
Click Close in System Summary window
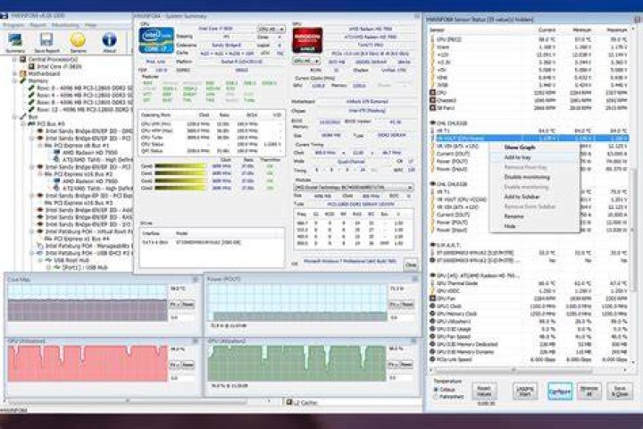pos(411,265)
